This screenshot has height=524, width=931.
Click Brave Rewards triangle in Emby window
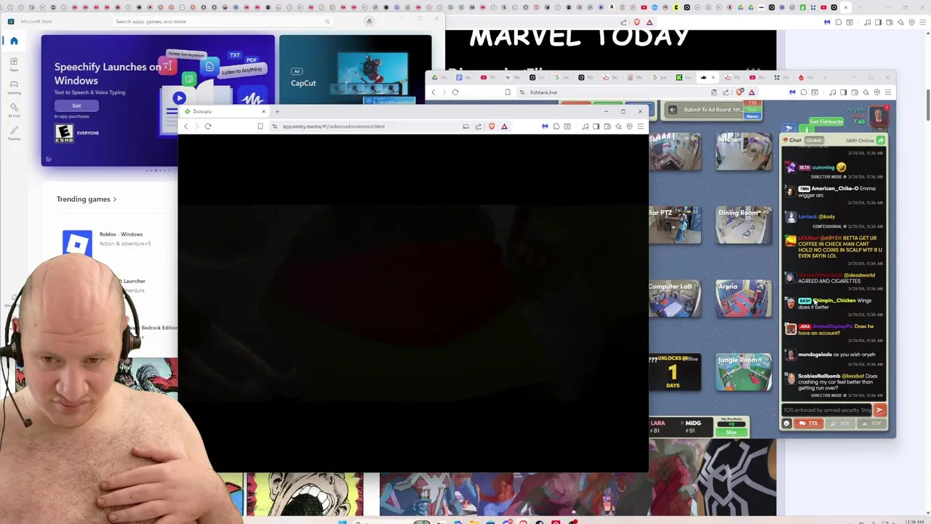[x=504, y=127]
